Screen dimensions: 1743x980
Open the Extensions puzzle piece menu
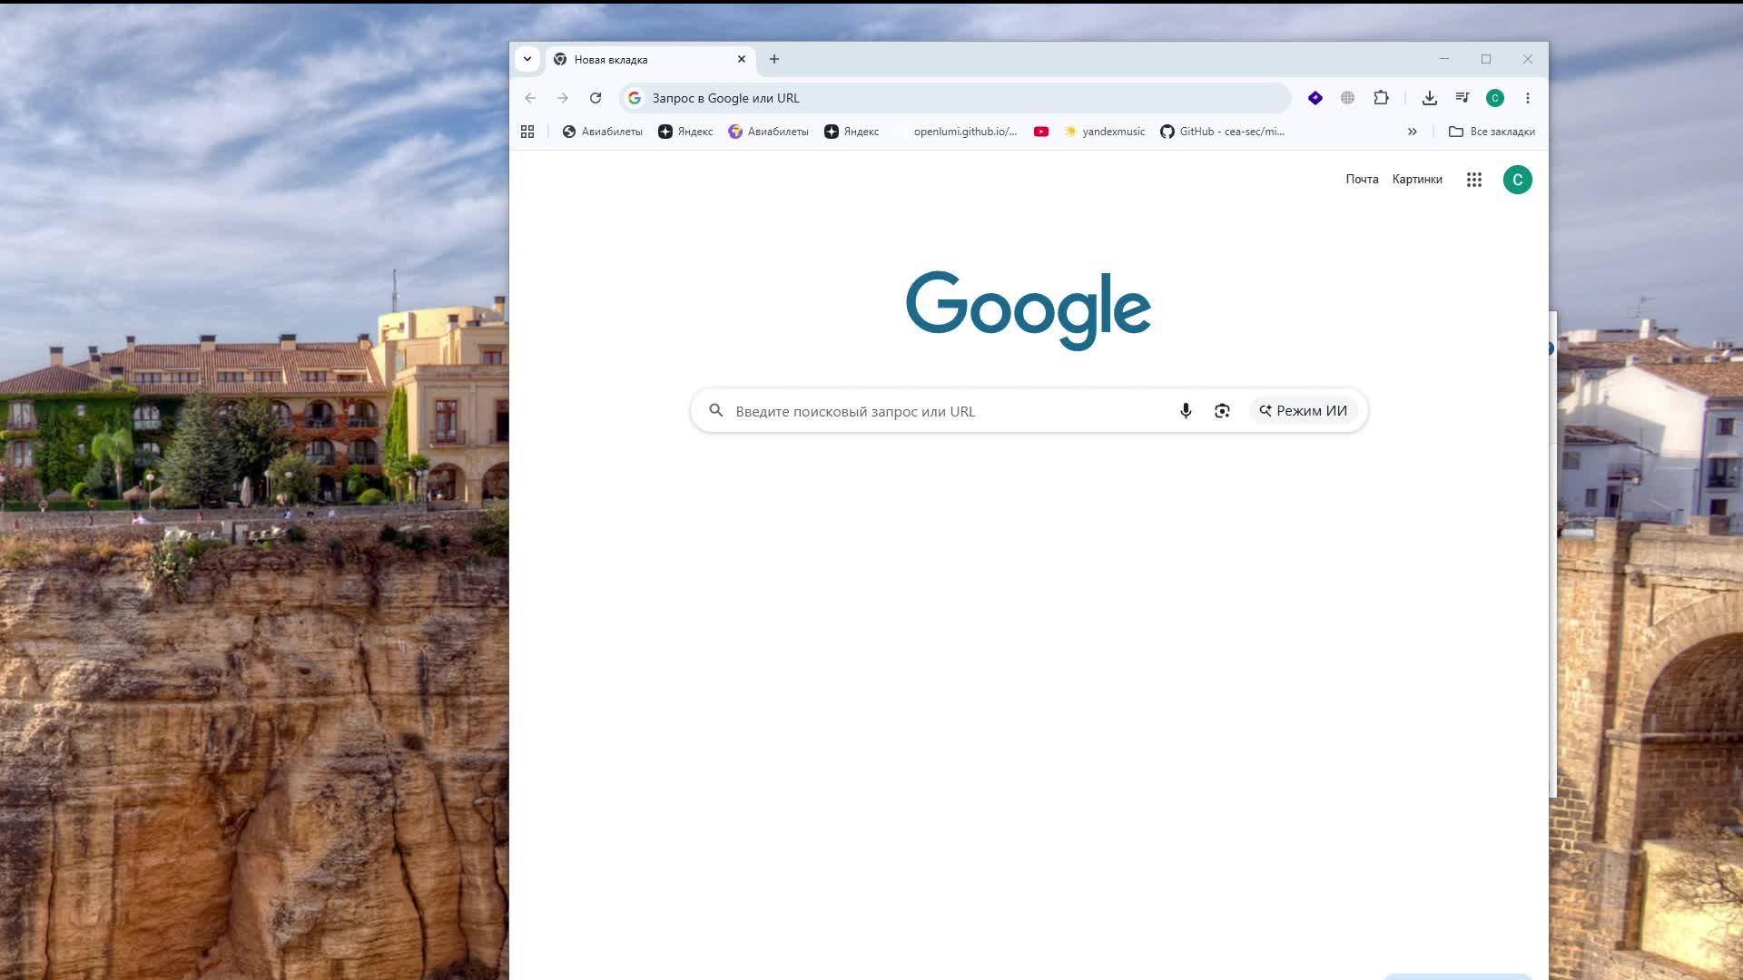tap(1381, 98)
